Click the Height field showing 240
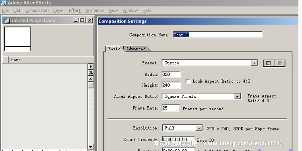The image size is (302, 151). click(x=171, y=85)
